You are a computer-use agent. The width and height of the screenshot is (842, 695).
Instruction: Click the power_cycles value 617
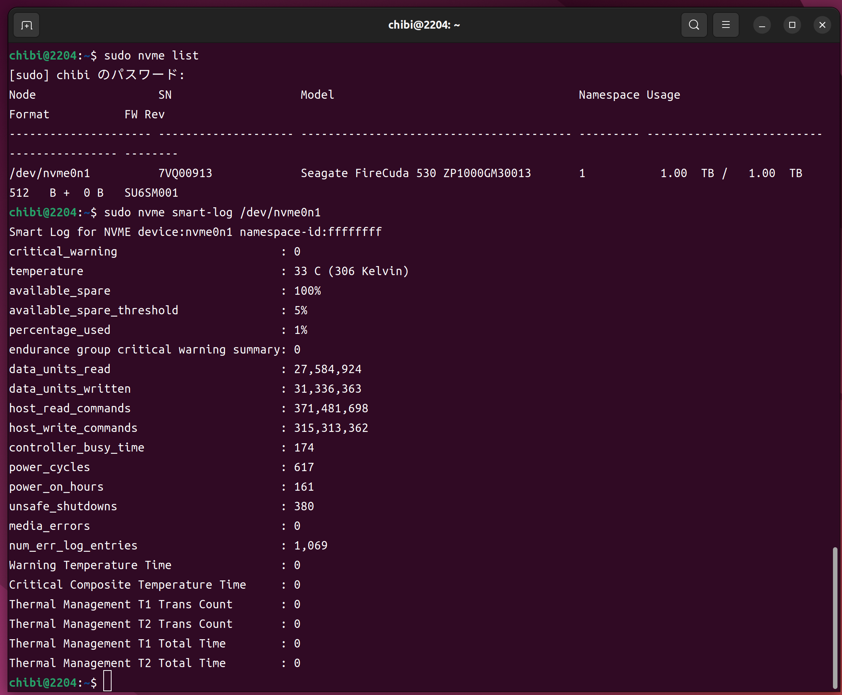click(x=303, y=467)
